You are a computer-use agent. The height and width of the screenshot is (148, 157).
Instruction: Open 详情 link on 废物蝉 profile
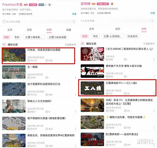tap(152, 13)
